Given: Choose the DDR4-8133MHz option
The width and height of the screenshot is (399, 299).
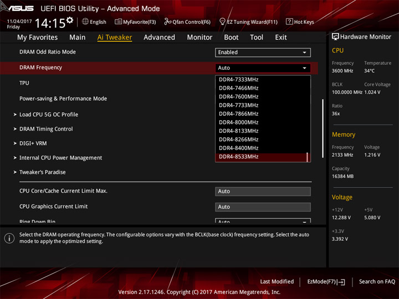Looking at the screenshot, I should pyautogui.click(x=262, y=131).
